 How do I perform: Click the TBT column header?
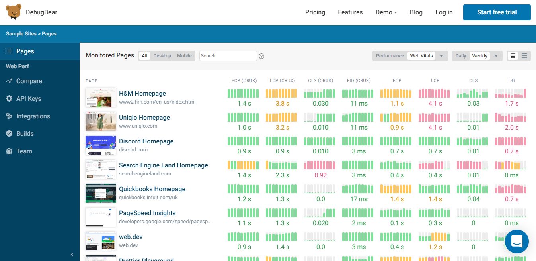point(512,80)
